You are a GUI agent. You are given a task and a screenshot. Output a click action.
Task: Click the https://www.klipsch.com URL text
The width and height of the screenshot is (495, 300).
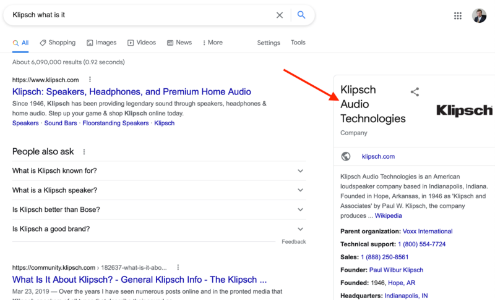(x=45, y=80)
